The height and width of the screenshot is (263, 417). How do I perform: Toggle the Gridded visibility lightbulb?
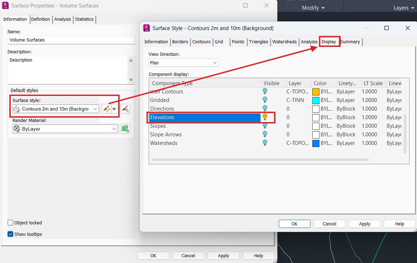(265, 100)
